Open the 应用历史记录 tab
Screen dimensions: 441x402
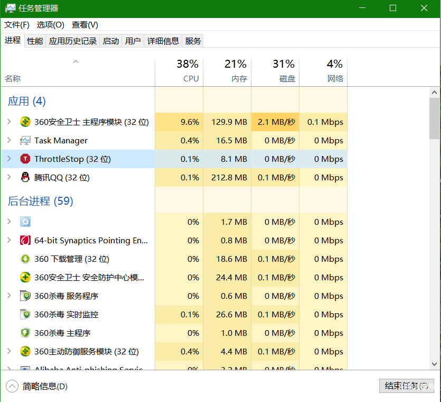(72, 41)
